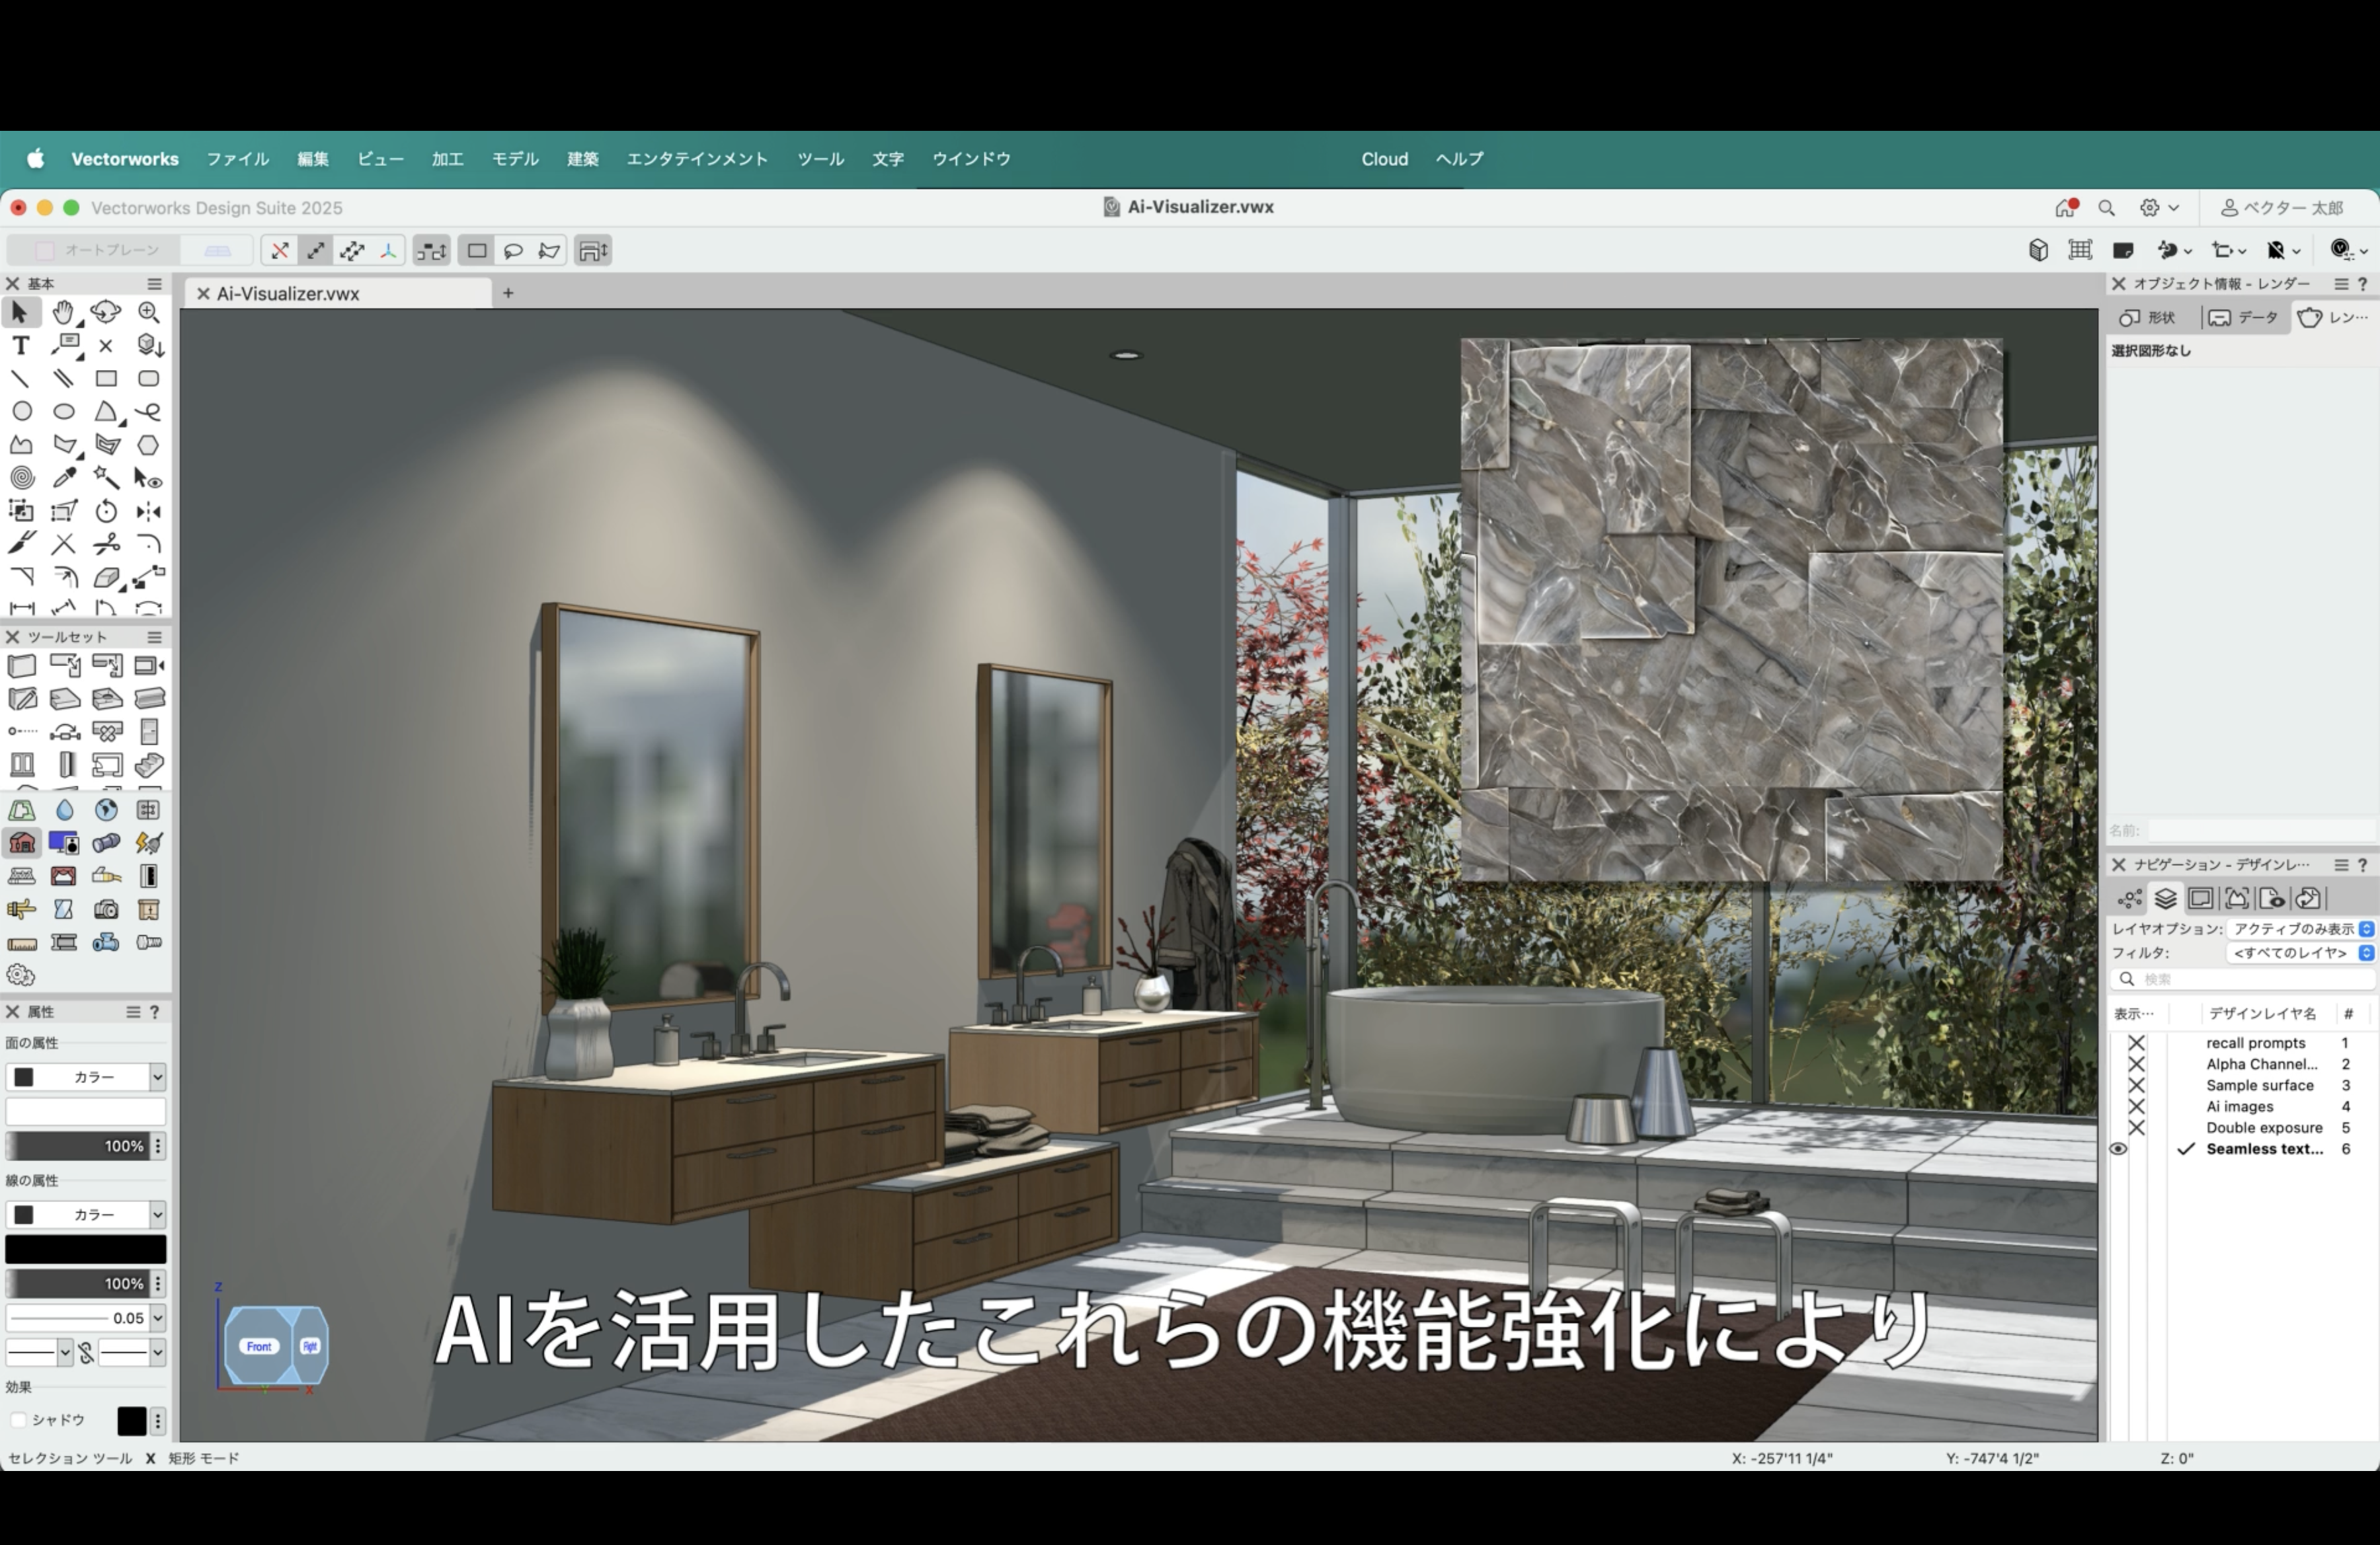Toggle visibility of Sample surface layer

click(2136, 1085)
